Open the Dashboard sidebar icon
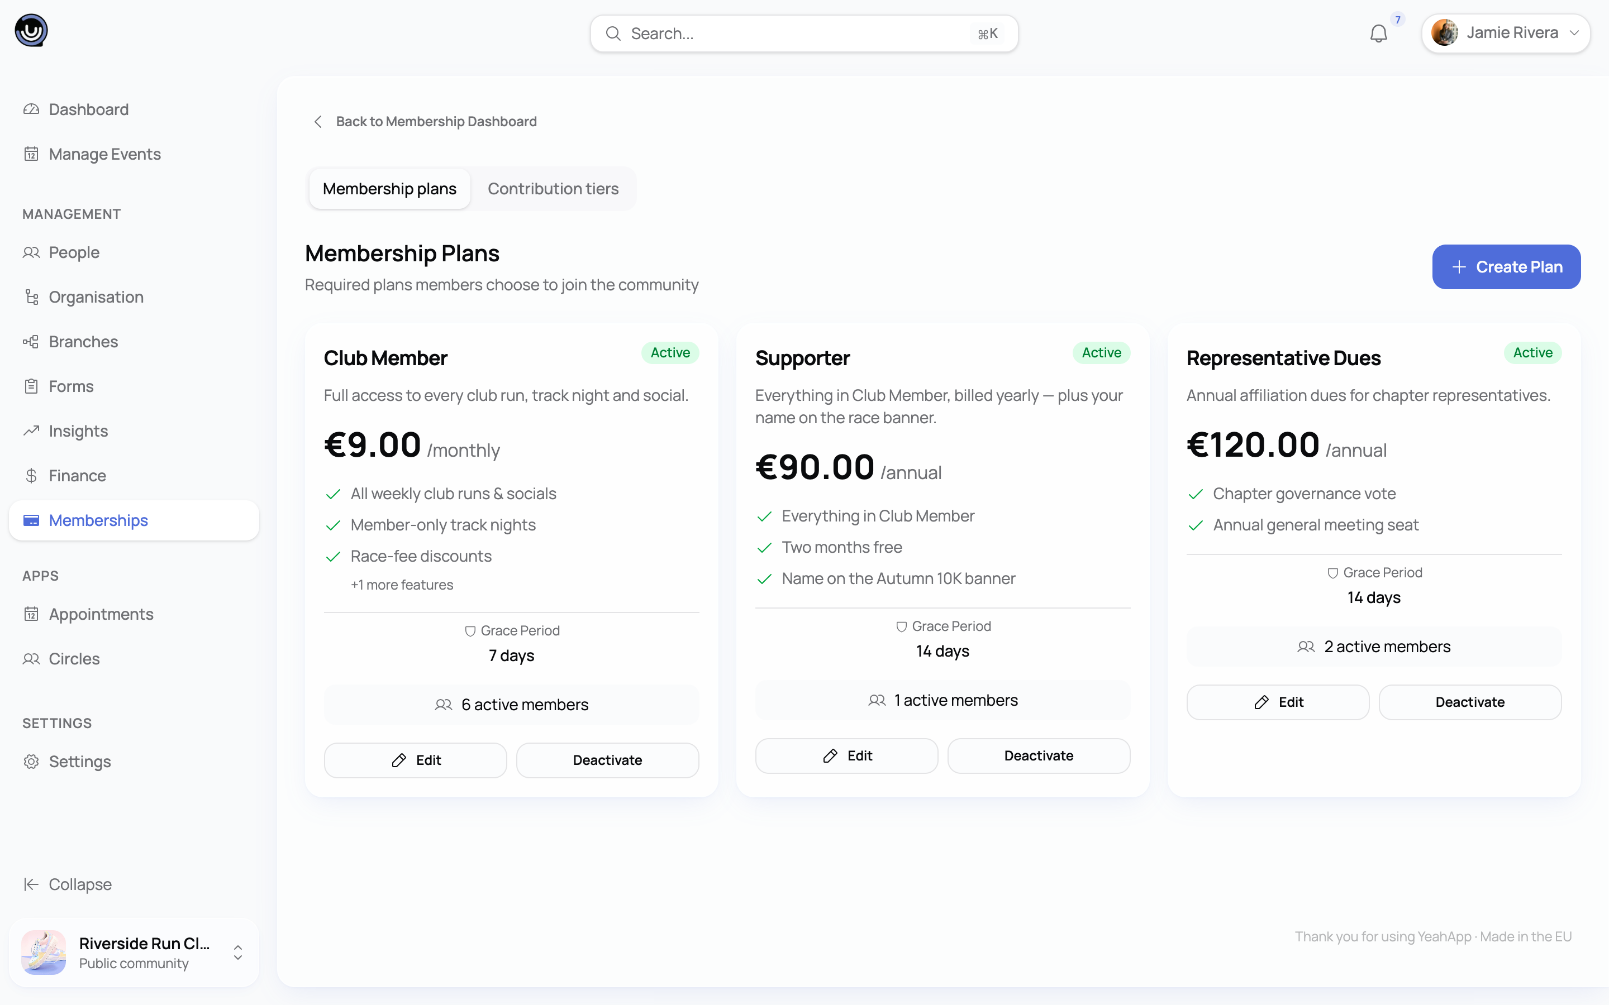This screenshot has height=1005, width=1609. [x=31, y=109]
